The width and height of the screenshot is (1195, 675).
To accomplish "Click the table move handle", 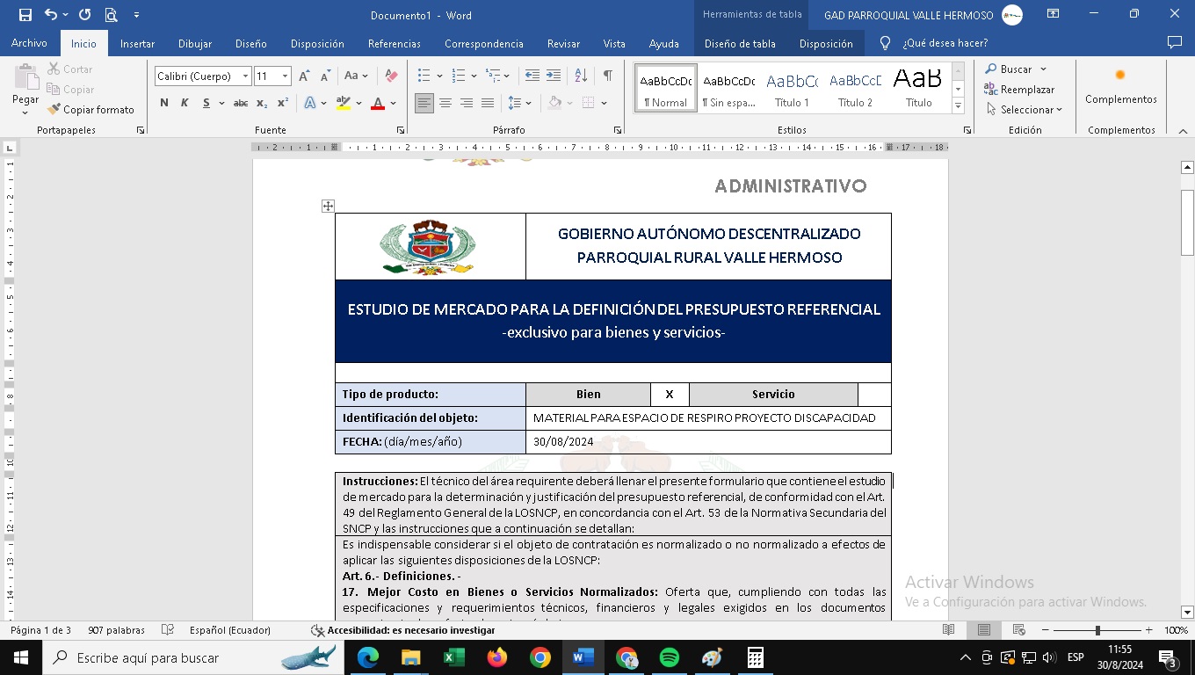I will click(x=328, y=206).
